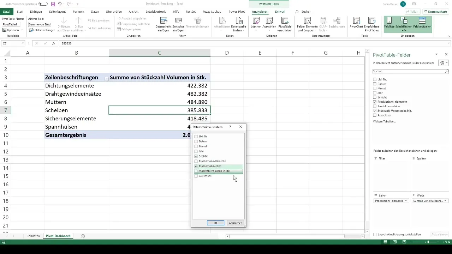Switch to the Formeln ribbon tab
The width and height of the screenshot is (452, 254).
(78, 12)
